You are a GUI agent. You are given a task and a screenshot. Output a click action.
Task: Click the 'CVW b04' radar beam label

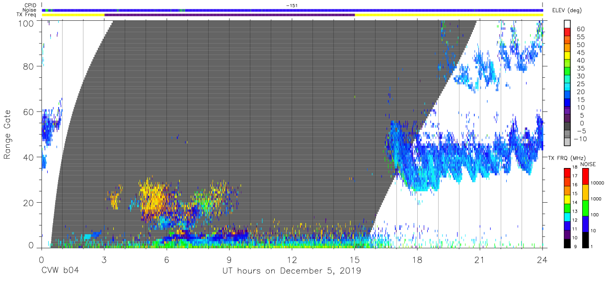[60, 271]
